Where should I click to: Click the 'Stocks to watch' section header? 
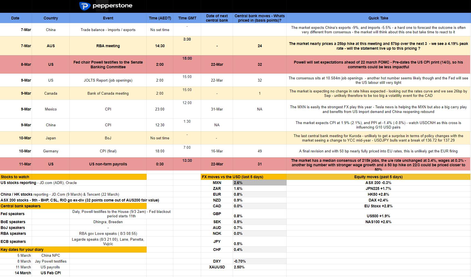point(73,177)
